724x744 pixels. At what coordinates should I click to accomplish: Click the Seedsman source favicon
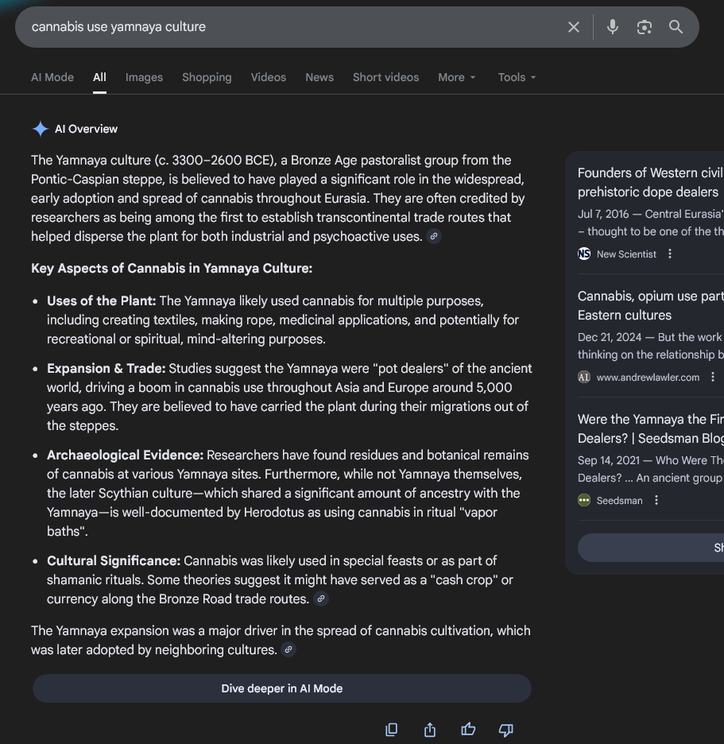point(584,500)
